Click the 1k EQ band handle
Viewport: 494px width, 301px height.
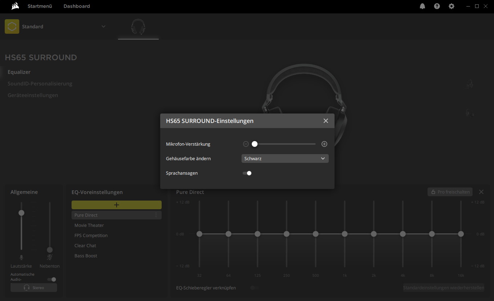point(345,234)
